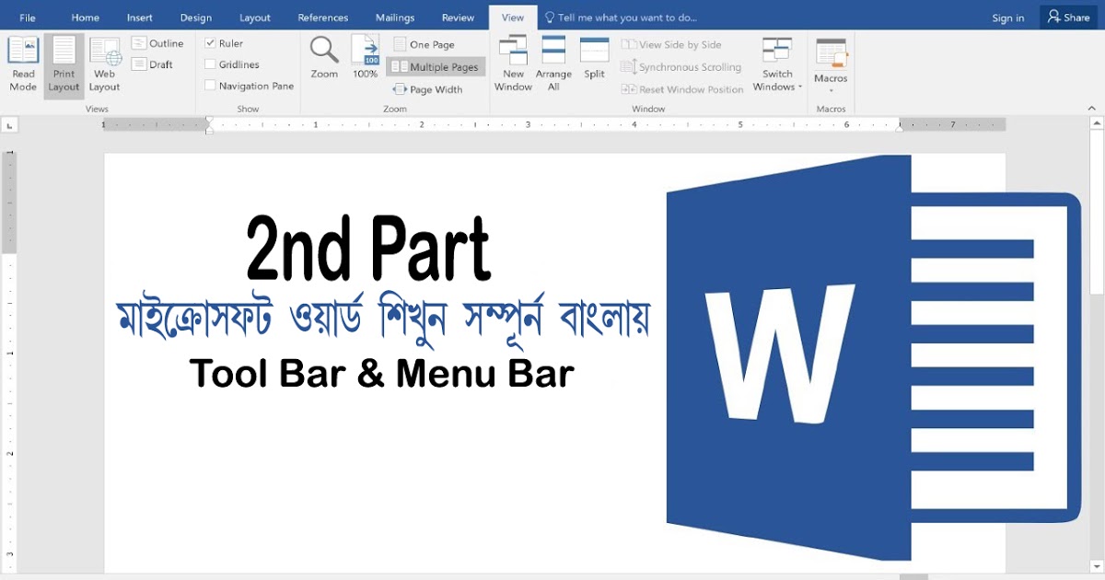Open a New Window
This screenshot has width=1105, height=580.
point(513,64)
